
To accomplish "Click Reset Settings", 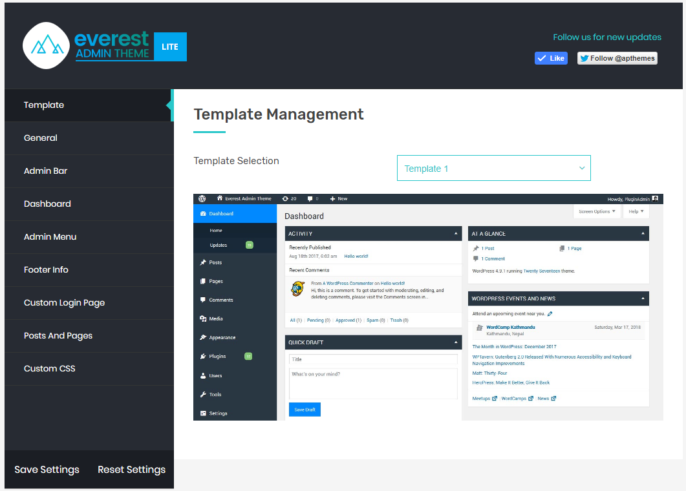I will click(x=132, y=470).
